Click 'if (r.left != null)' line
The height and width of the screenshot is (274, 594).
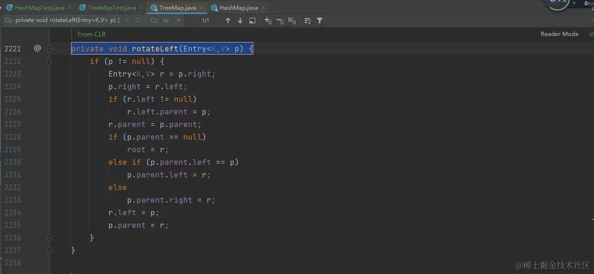pos(152,99)
